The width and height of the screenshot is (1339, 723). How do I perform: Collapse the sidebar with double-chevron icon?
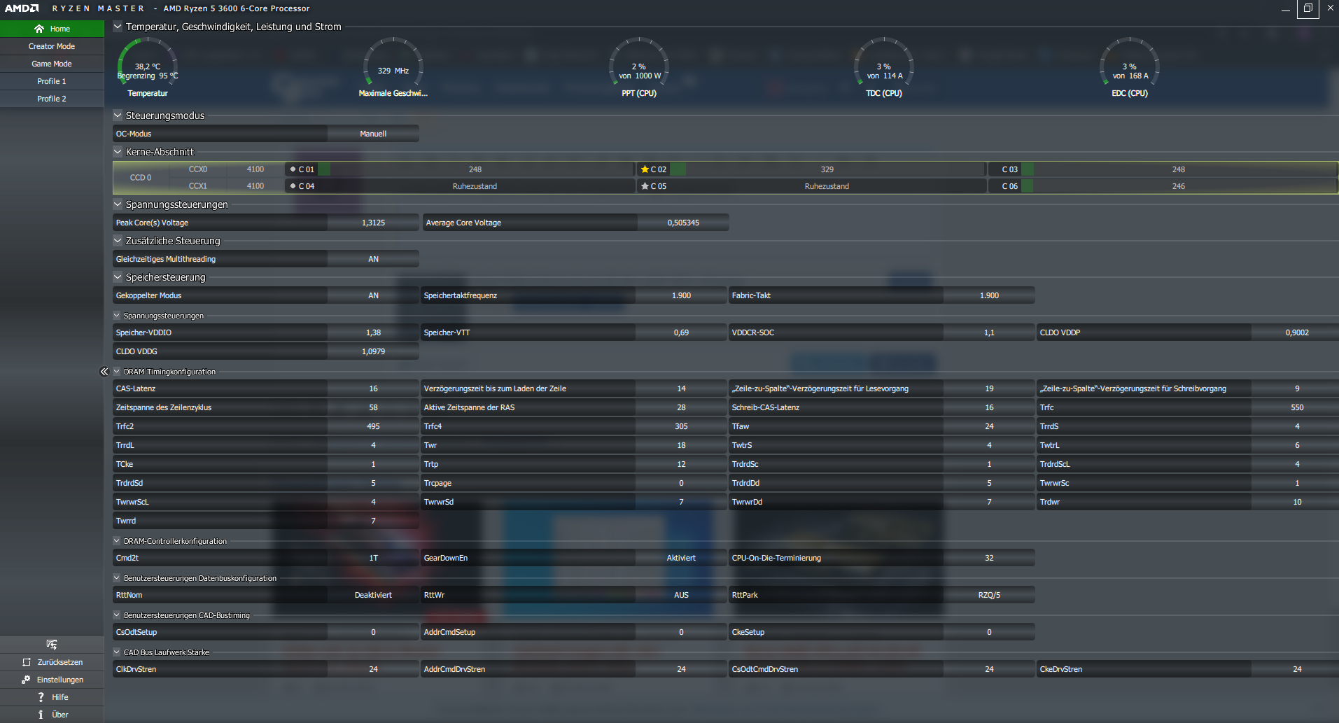pos(104,372)
